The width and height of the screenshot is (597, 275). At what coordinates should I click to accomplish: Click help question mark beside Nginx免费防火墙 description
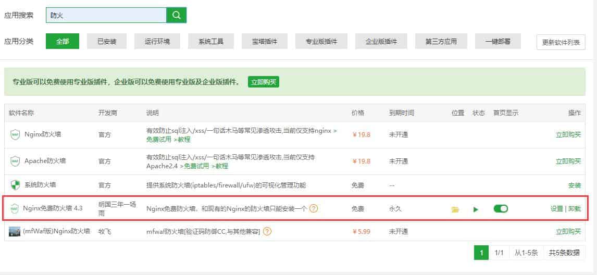point(314,209)
